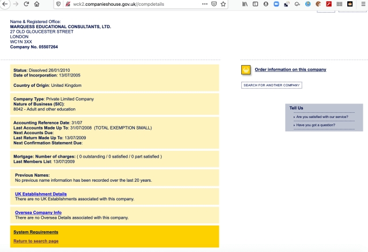Follow Return to search page link
368x252 pixels.
pos(36,241)
